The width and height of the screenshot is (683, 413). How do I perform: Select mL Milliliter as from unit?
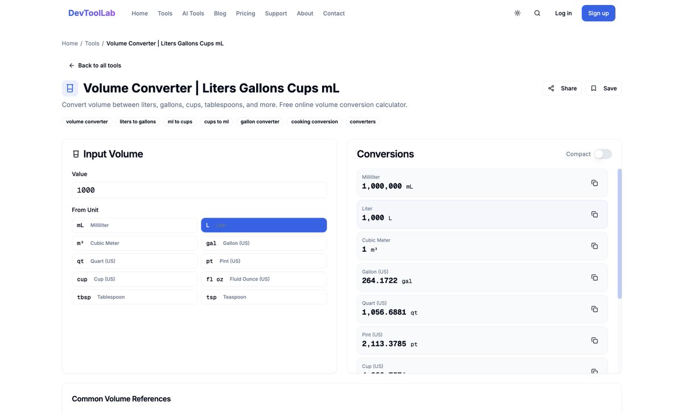click(135, 226)
